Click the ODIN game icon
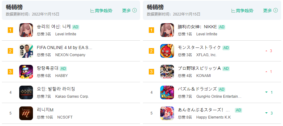This screenshot has width=283, height=126. click(x=26, y=92)
